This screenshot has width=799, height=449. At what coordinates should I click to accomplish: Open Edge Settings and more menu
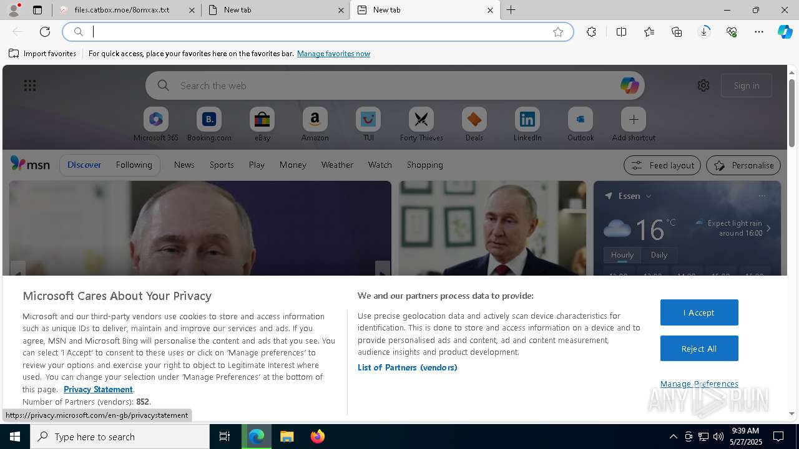coord(759,32)
